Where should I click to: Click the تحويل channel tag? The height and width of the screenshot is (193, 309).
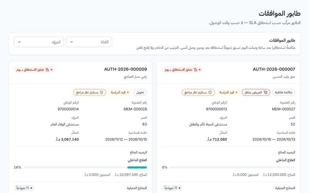point(140,92)
